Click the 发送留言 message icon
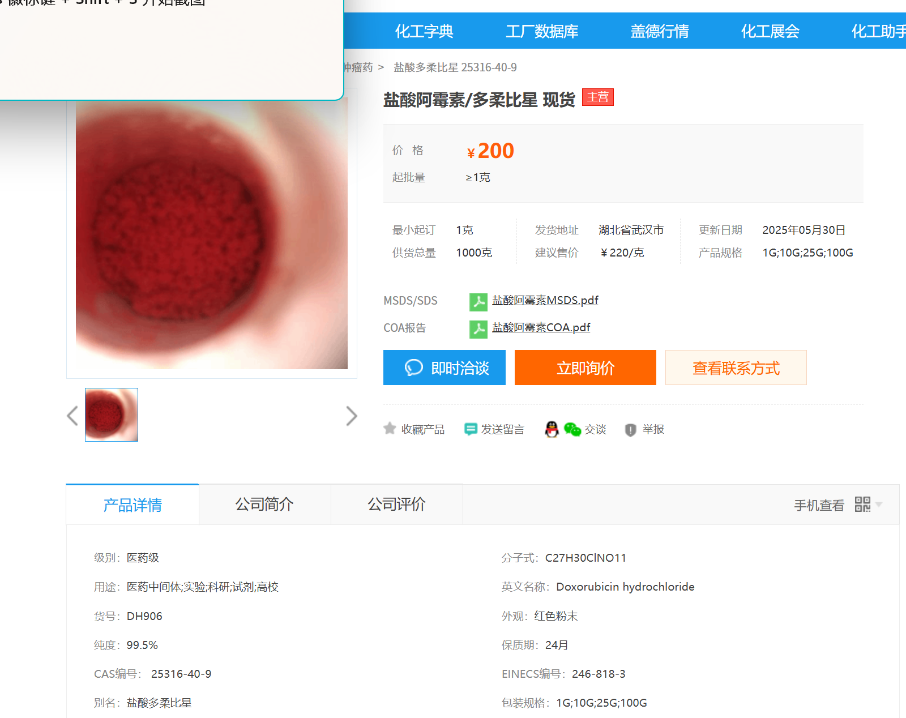This screenshot has height=718, width=906. (x=470, y=429)
